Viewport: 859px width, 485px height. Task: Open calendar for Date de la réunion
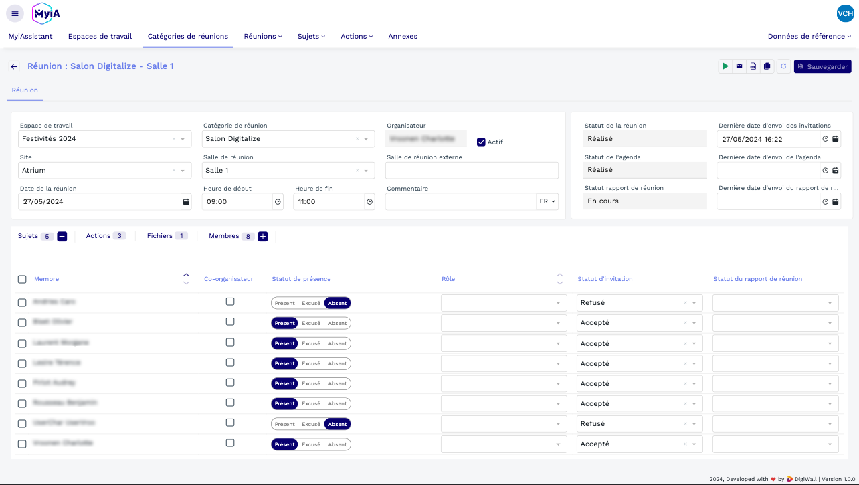pyautogui.click(x=185, y=202)
